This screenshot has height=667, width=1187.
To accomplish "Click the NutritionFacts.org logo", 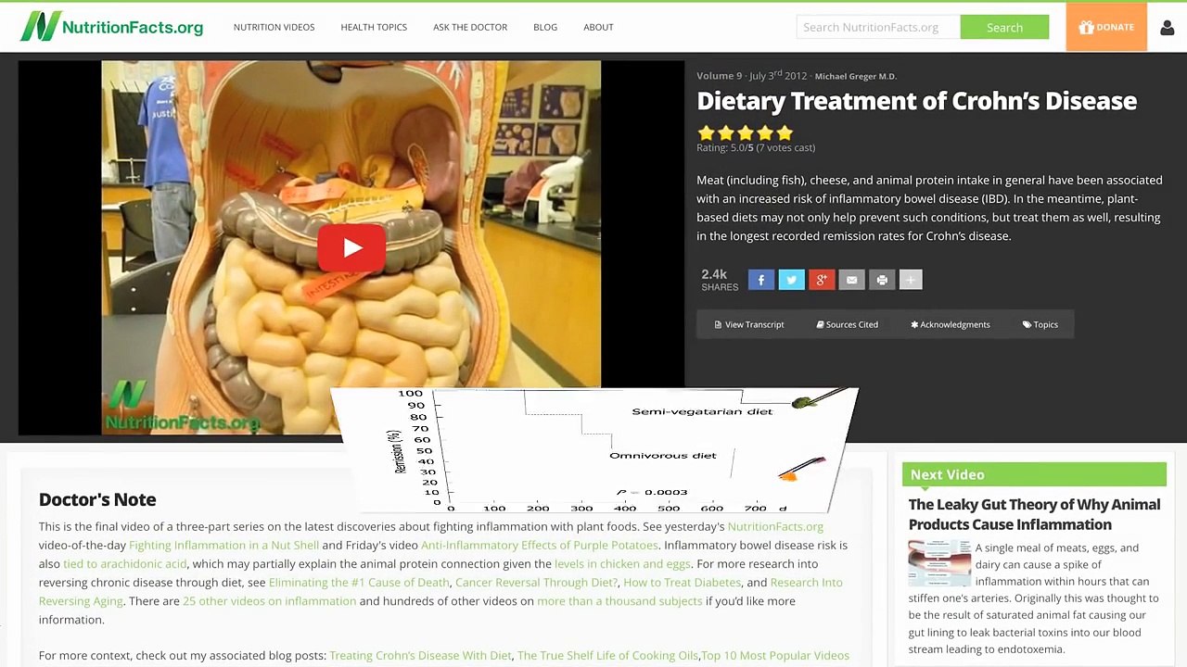I will [x=111, y=26].
